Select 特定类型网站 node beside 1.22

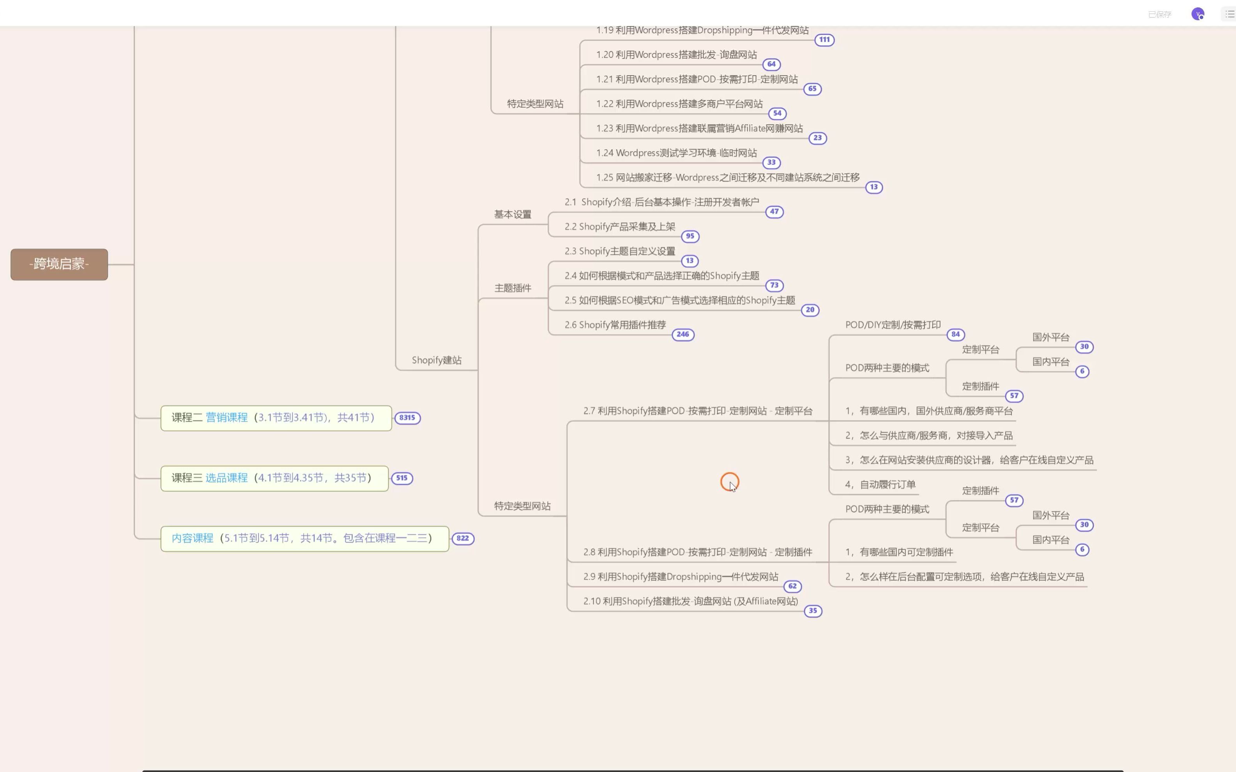click(535, 104)
